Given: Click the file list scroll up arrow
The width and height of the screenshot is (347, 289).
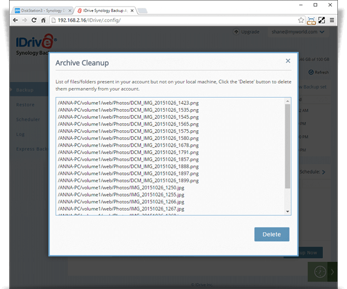Looking at the screenshot, I should (288, 101).
